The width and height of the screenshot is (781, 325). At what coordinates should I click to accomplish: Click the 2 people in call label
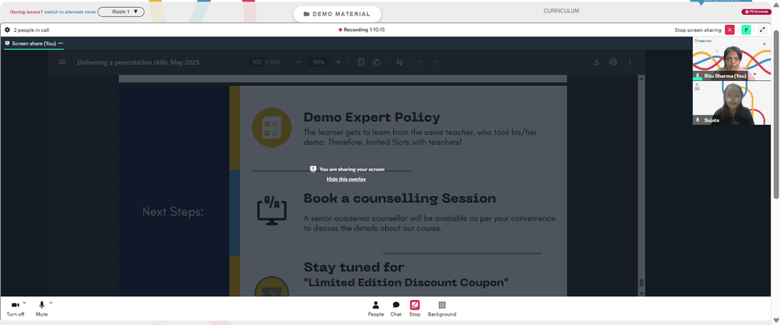coord(31,30)
